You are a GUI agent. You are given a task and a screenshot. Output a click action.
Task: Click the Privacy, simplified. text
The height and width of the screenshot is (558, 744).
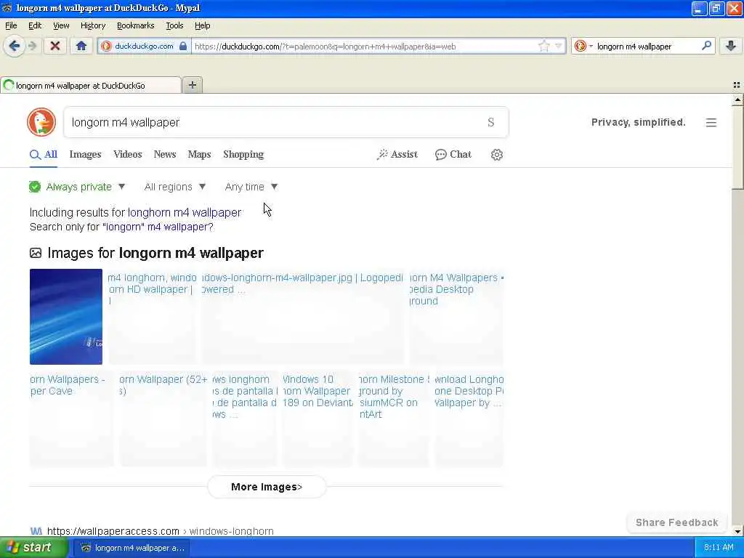click(x=638, y=122)
